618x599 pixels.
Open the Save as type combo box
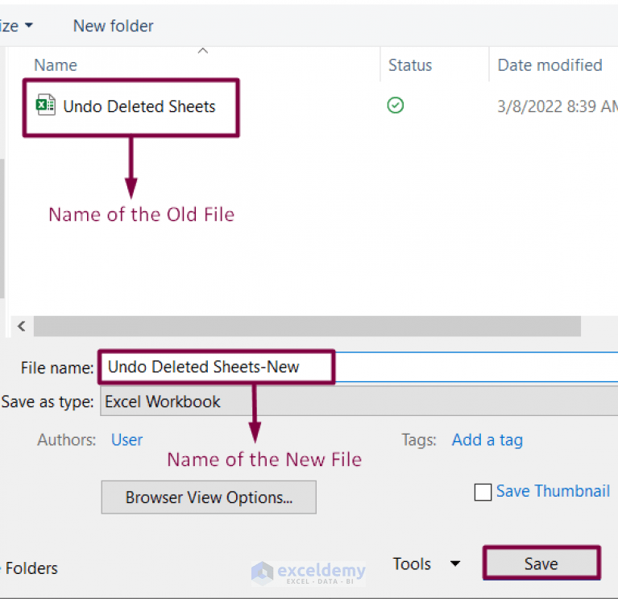pyautogui.click(x=359, y=401)
